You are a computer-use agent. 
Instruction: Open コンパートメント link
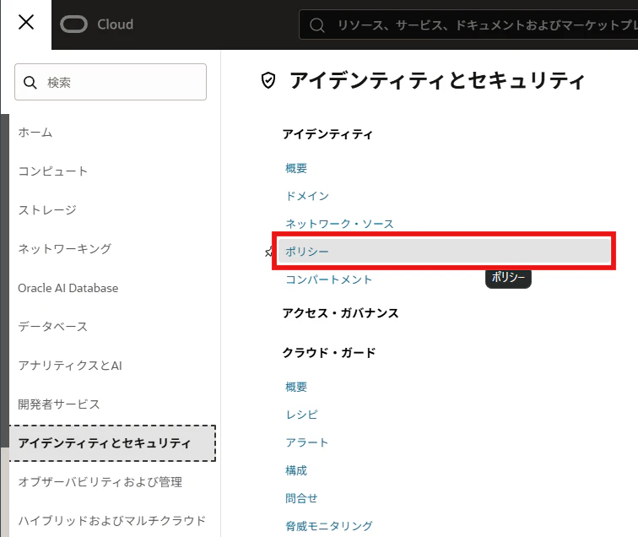[x=329, y=279]
